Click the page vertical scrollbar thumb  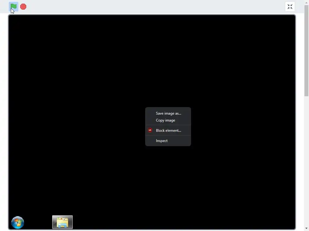pyautogui.click(x=307, y=51)
